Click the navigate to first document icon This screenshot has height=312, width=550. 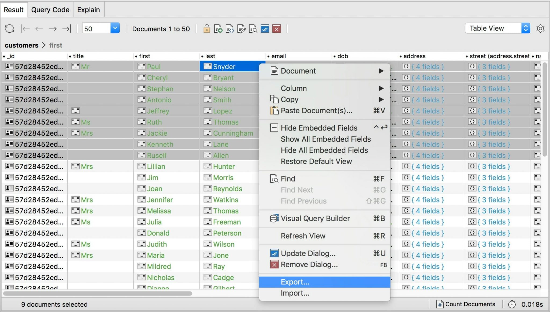coord(25,28)
